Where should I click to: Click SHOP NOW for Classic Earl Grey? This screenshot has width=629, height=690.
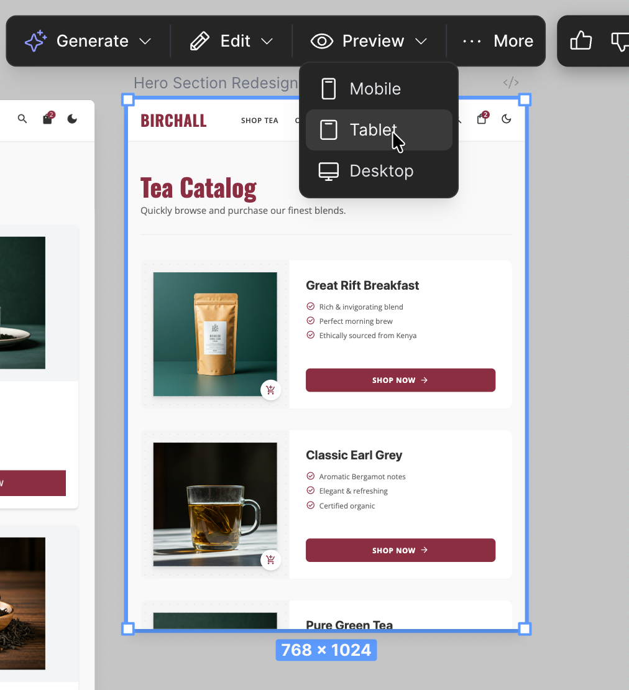[400, 550]
